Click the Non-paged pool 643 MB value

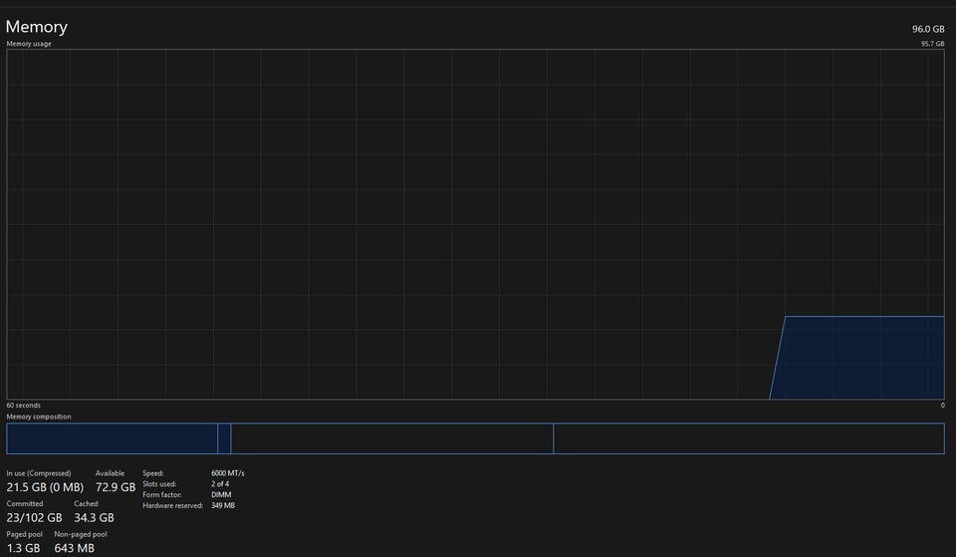75,548
